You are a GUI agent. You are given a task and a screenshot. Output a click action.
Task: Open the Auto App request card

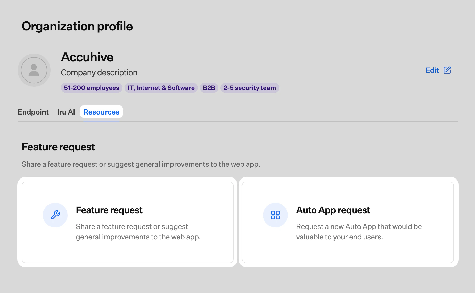tap(348, 222)
